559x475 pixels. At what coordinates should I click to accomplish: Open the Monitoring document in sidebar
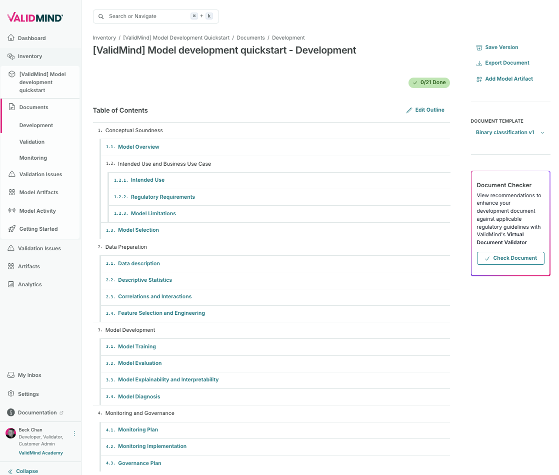tap(33, 158)
